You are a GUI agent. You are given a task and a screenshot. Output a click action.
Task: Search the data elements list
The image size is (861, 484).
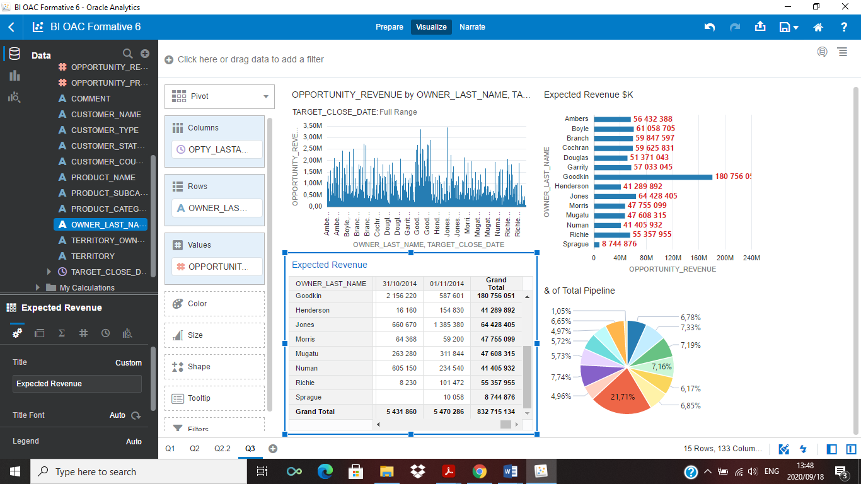127,54
